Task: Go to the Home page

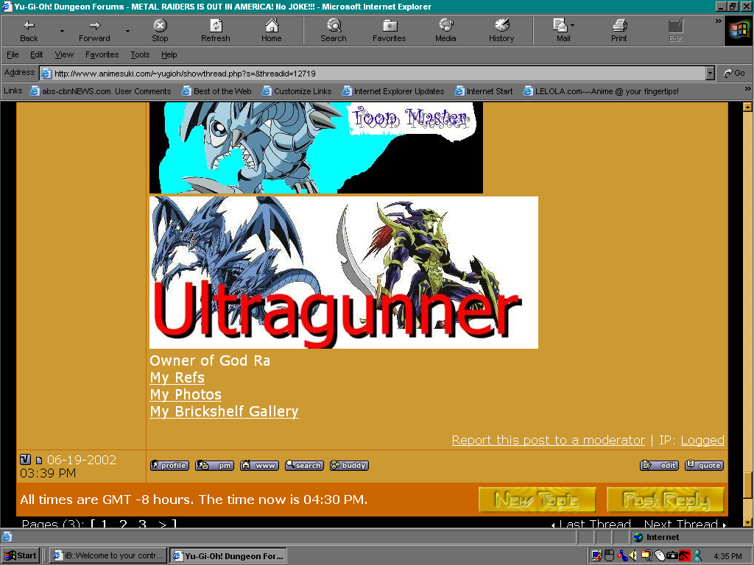Action: point(272,31)
